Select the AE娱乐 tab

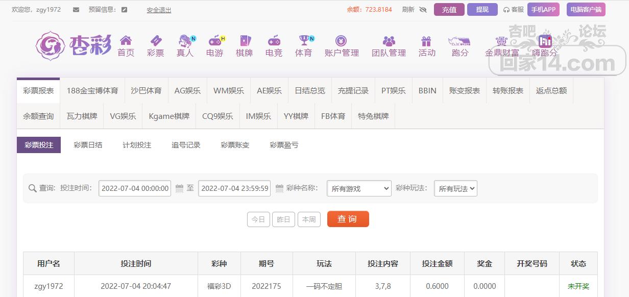coord(269,91)
